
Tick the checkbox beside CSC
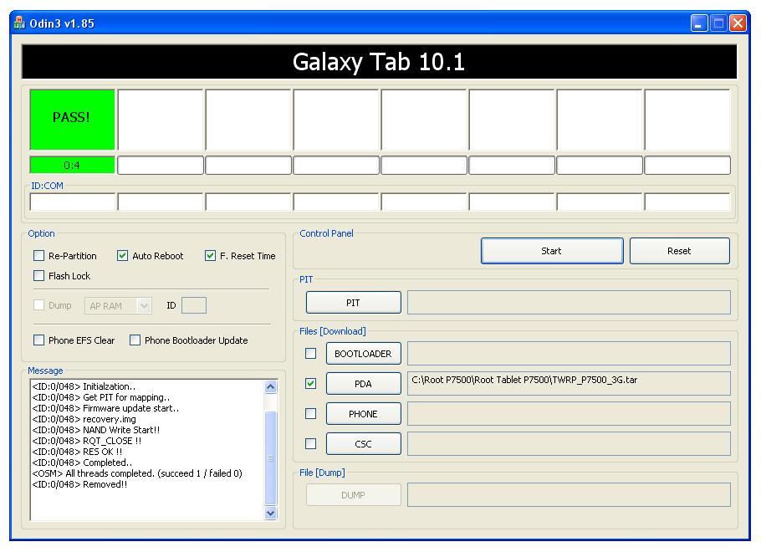coord(310,444)
